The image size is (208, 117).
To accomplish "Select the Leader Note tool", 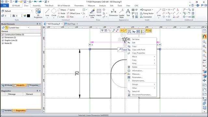I will coord(122,13).
